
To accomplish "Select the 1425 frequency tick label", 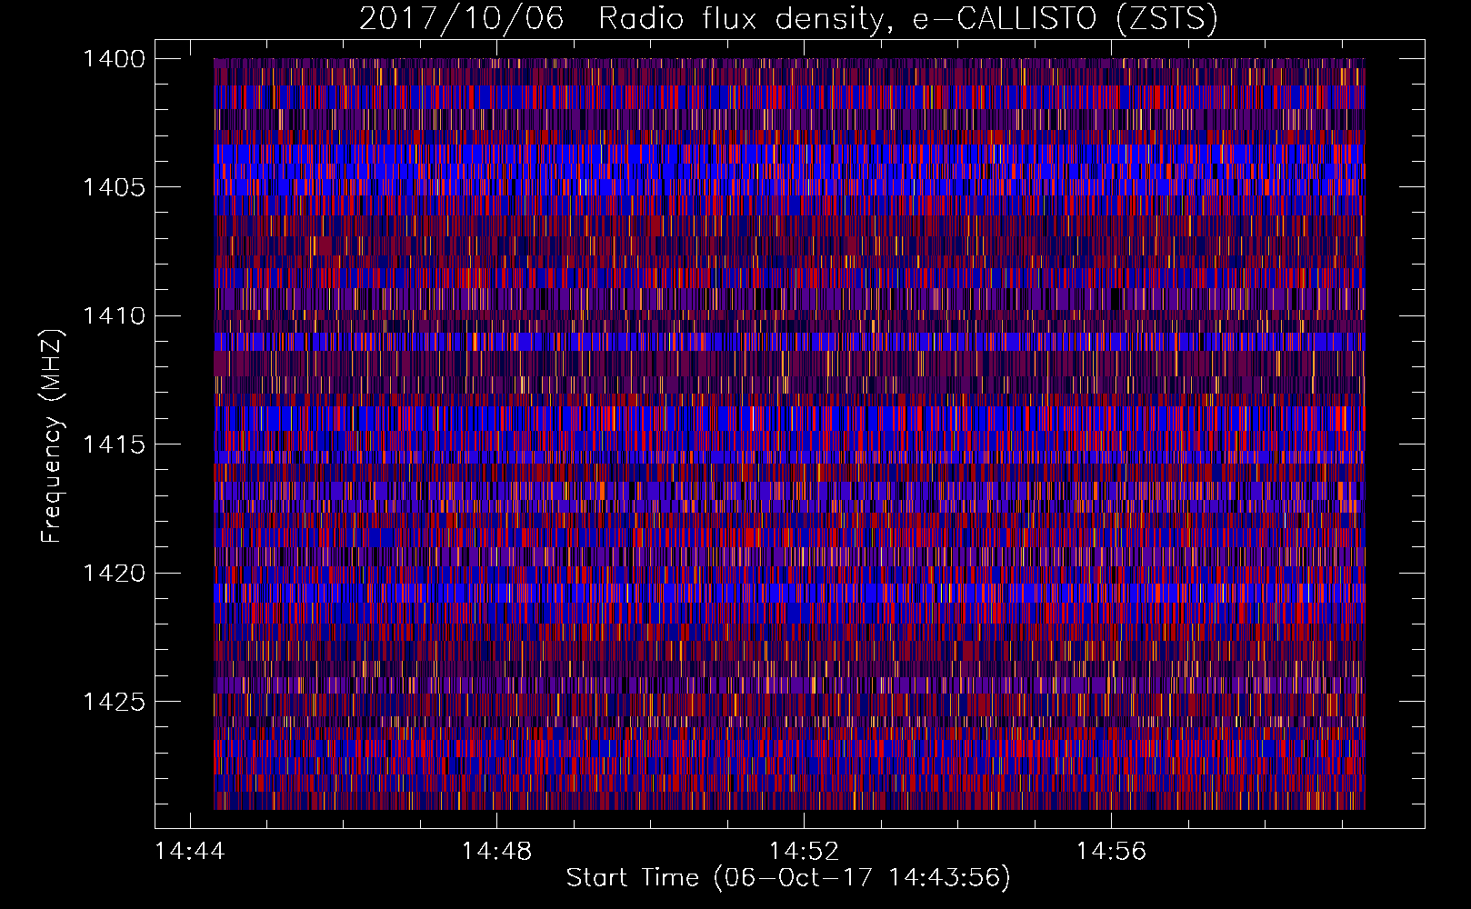I will coord(114,702).
